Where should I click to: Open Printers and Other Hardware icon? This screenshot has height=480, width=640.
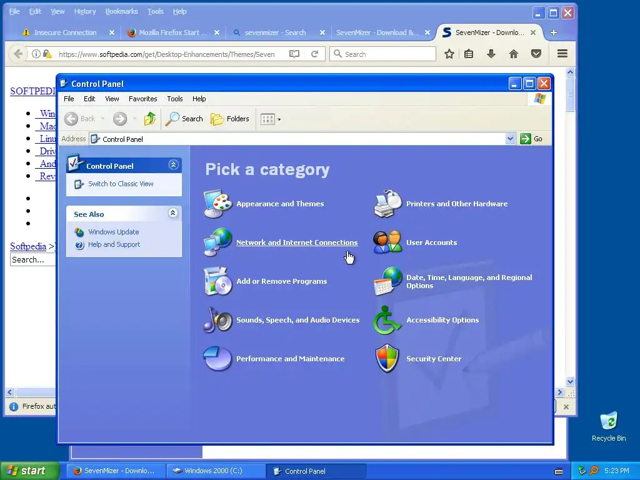coord(387,204)
